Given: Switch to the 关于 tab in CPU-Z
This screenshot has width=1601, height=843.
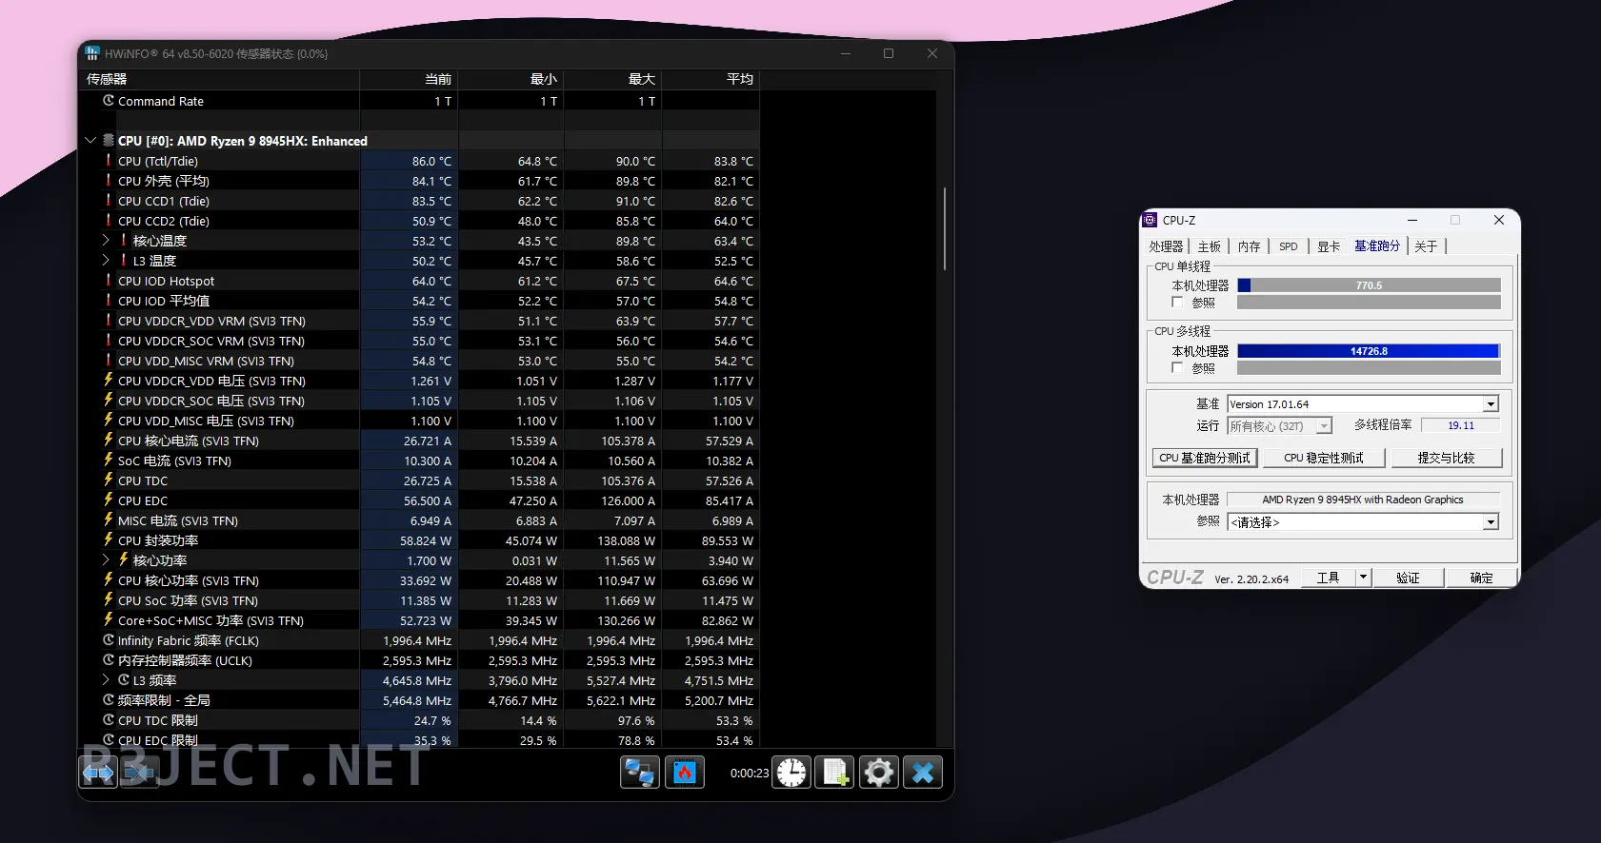Looking at the screenshot, I should coord(1426,246).
